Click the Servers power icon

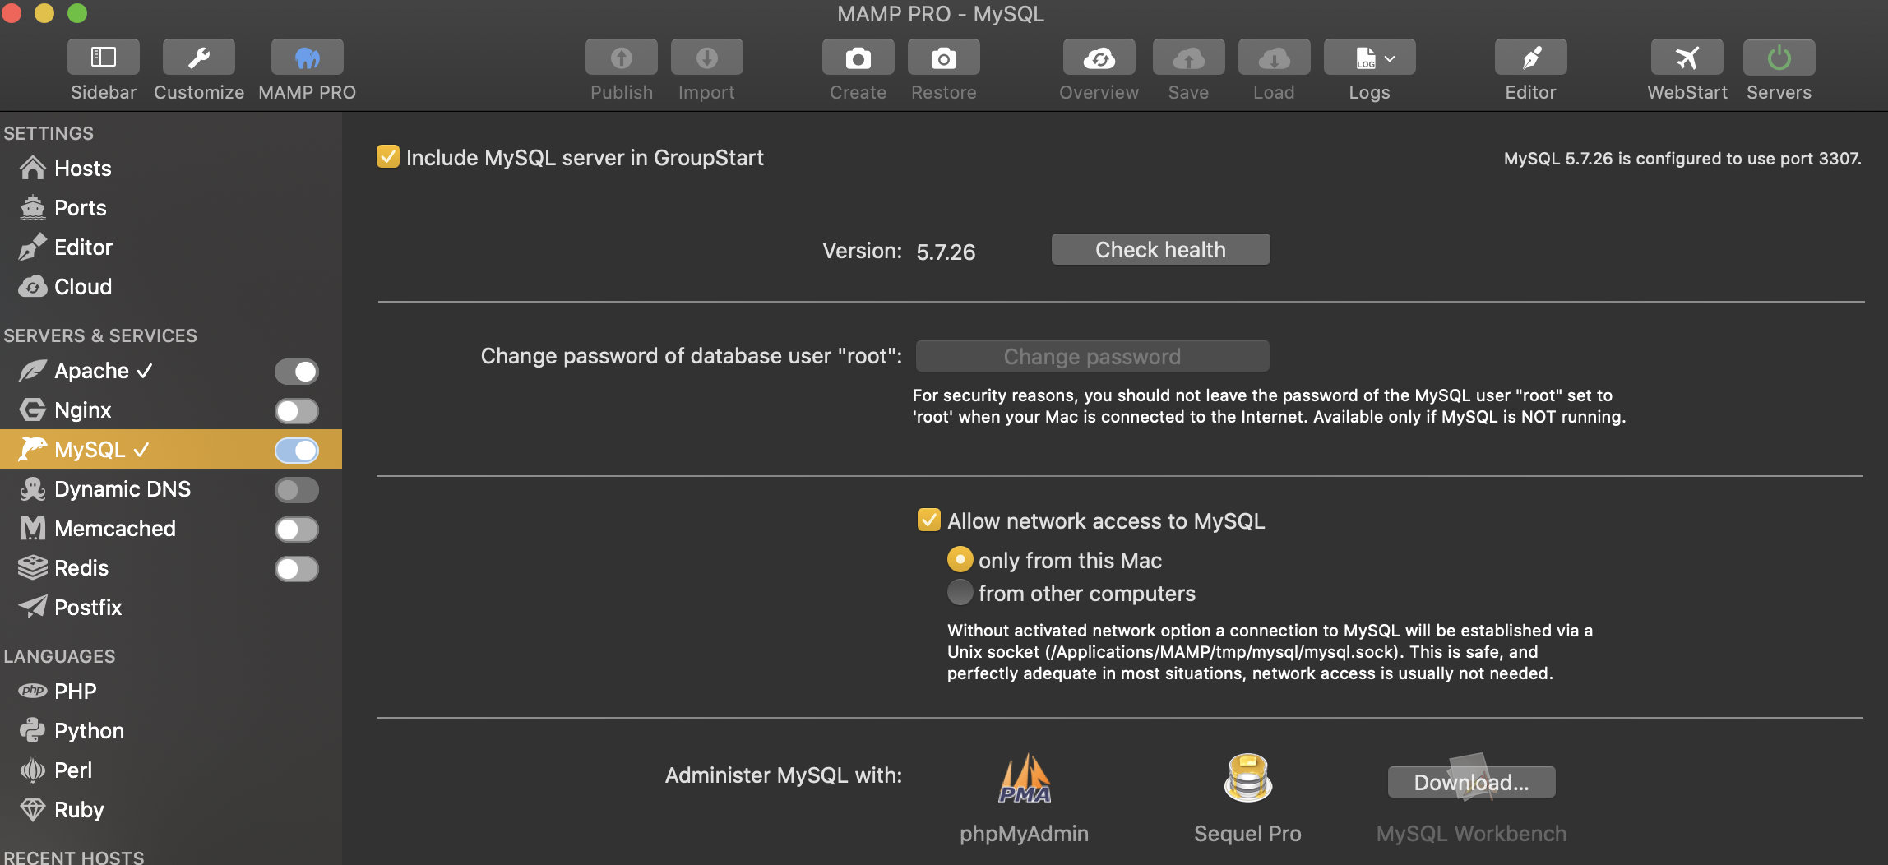click(x=1779, y=58)
